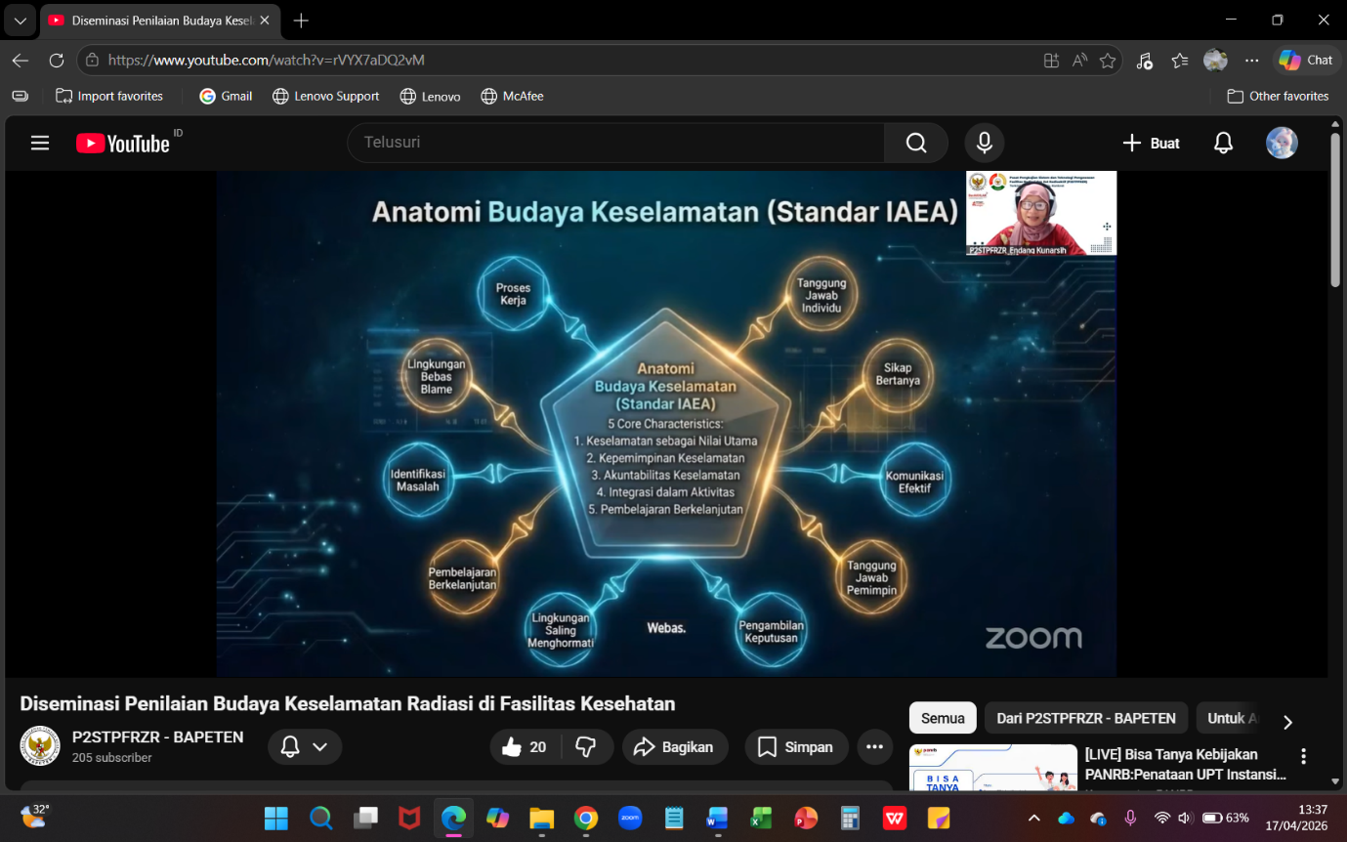The image size is (1347, 842).
Task: Open the YouTube hamburger guide menu
Action: (x=39, y=144)
